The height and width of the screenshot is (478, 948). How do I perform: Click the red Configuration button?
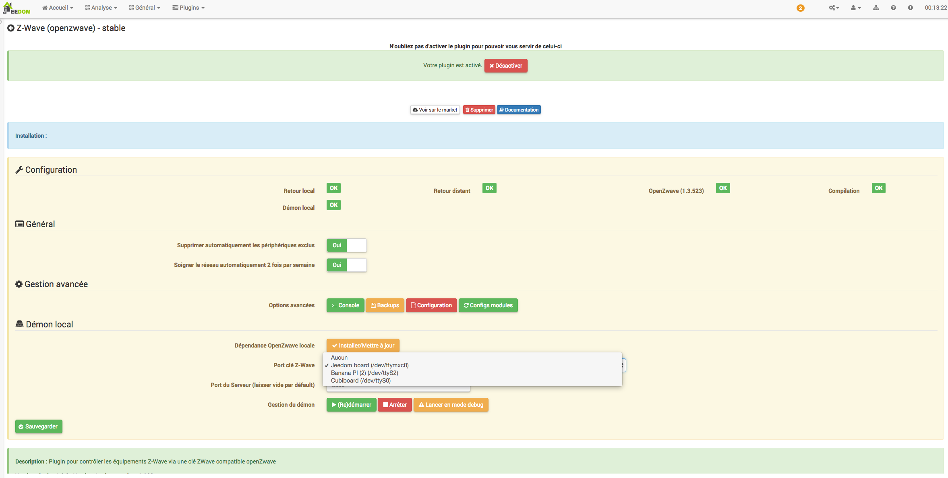pos(431,305)
